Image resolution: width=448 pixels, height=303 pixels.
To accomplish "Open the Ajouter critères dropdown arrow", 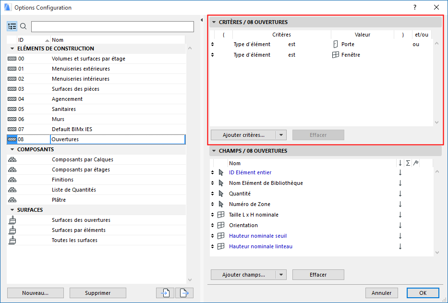I will [282, 135].
